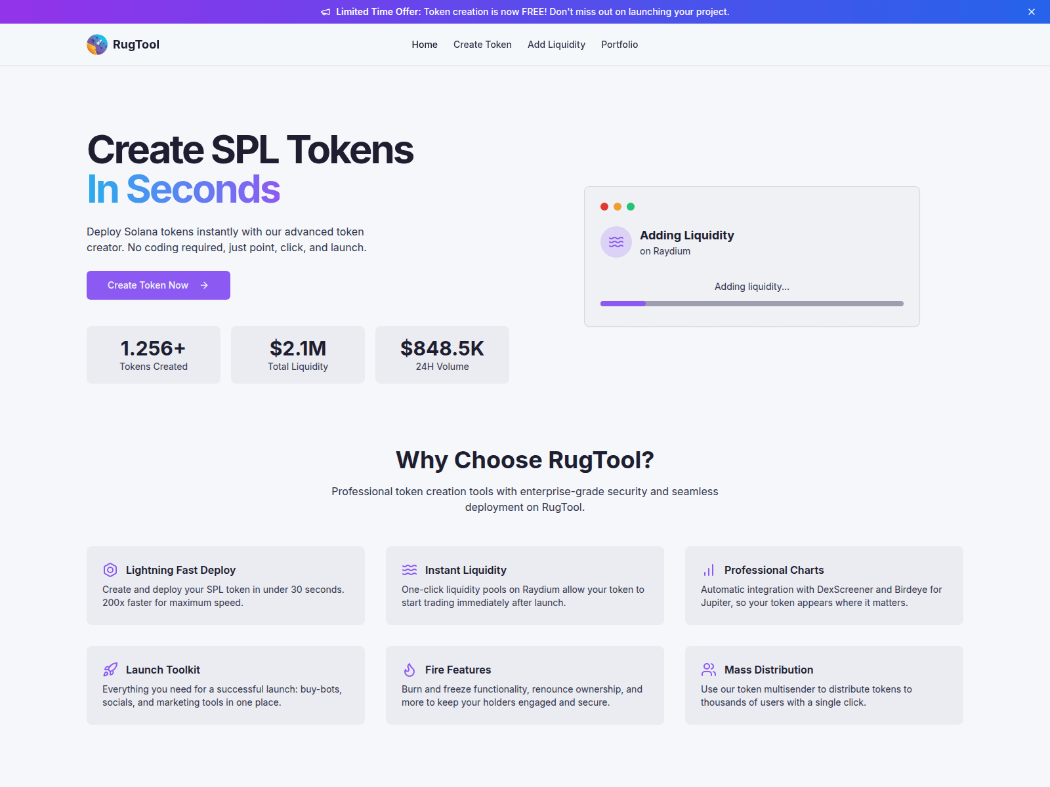The height and width of the screenshot is (787, 1050).
Task: Click the RugTool globe logo icon
Action: 97,45
